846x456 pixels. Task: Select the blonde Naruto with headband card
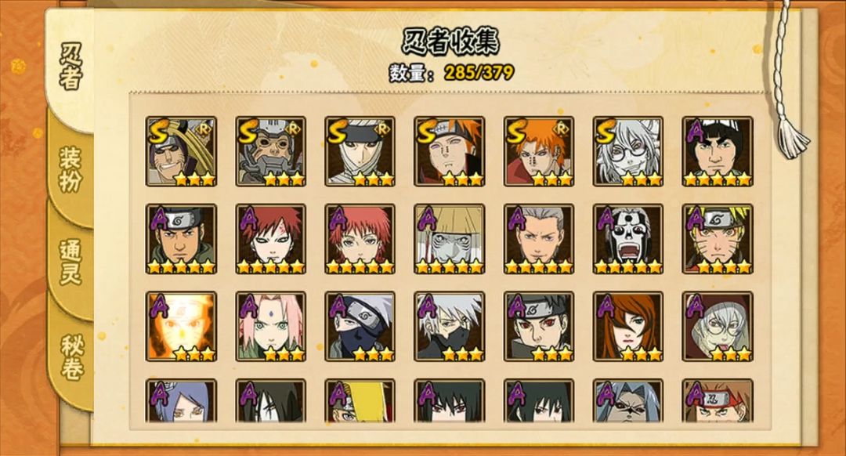tap(717, 239)
